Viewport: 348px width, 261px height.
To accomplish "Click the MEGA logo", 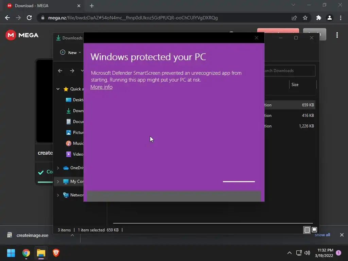I will click(x=22, y=35).
